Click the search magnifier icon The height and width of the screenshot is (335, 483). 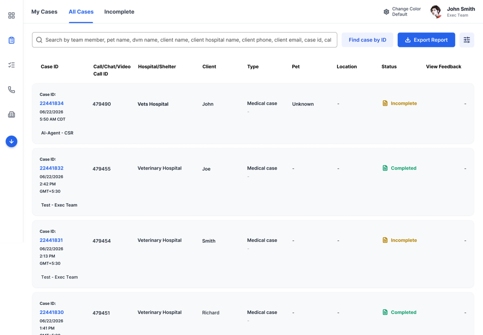coord(39,40)
